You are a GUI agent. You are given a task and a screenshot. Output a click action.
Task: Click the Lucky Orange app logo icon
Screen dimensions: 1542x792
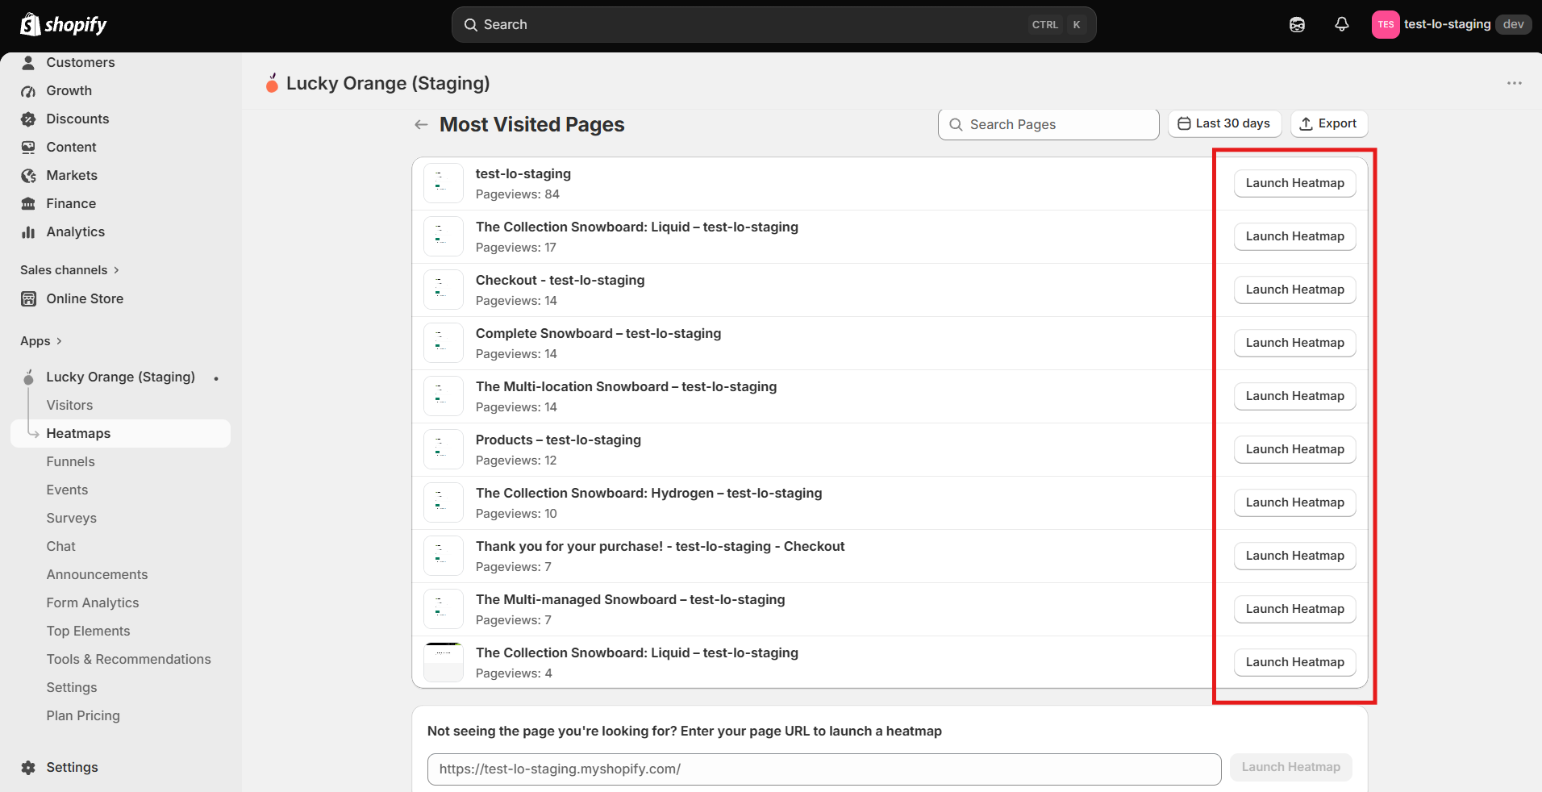coord(273,83)
